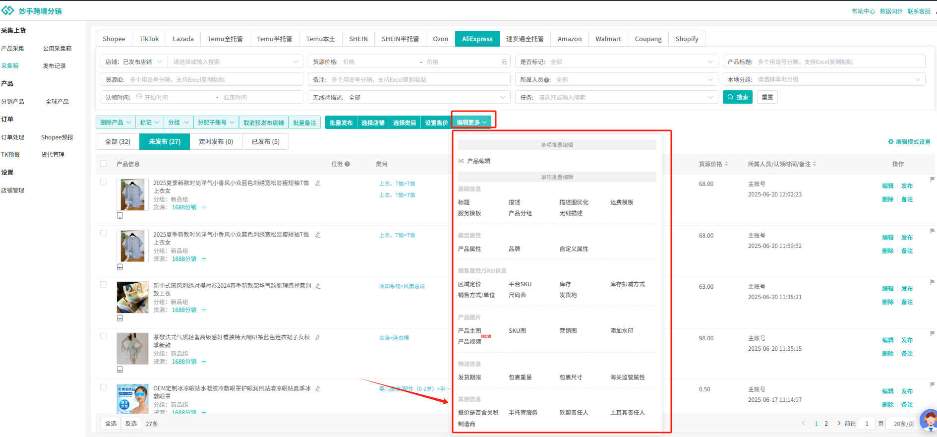Click the gear icon for 编辑模式设置
This screenshot has height=437, width=937.
(x=890, y=142)
